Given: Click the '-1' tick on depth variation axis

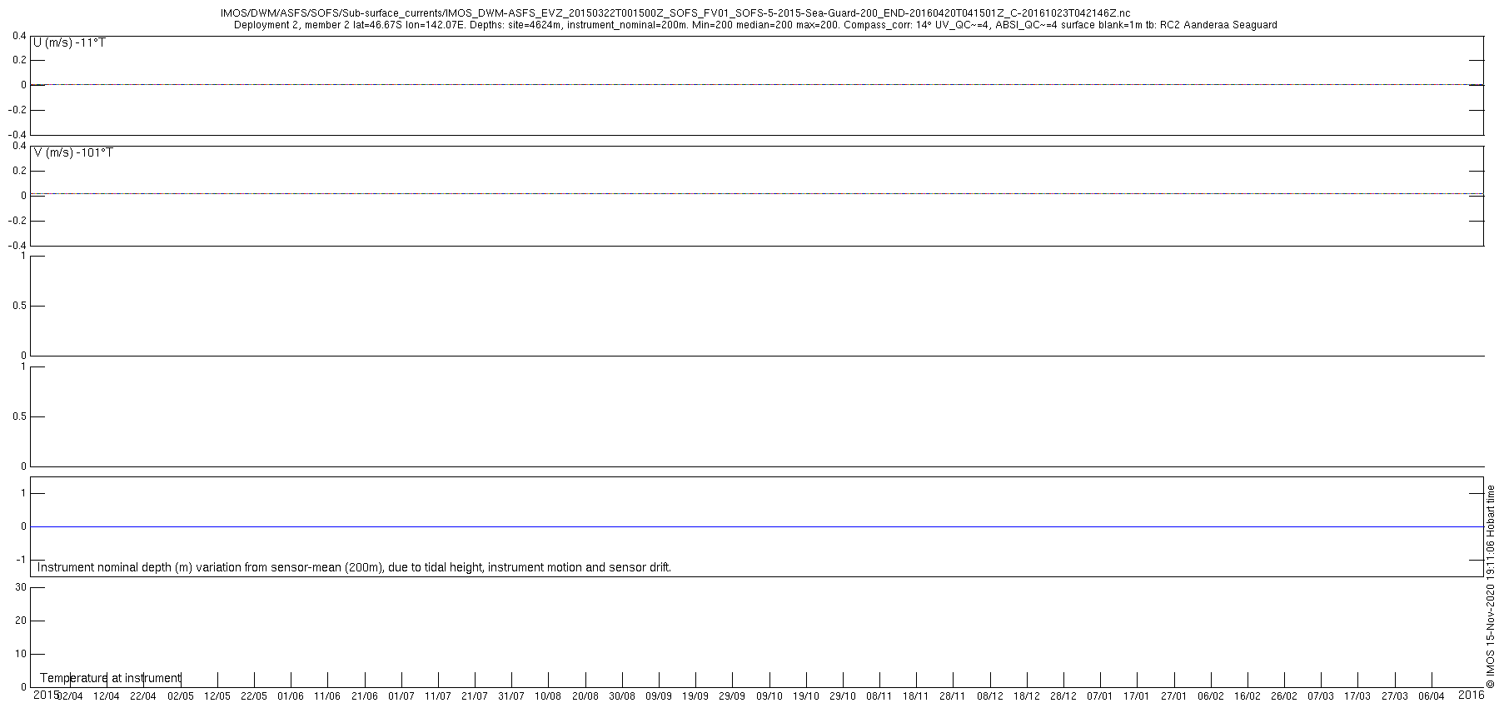Looking at the screenshot, I should [22, 560].
